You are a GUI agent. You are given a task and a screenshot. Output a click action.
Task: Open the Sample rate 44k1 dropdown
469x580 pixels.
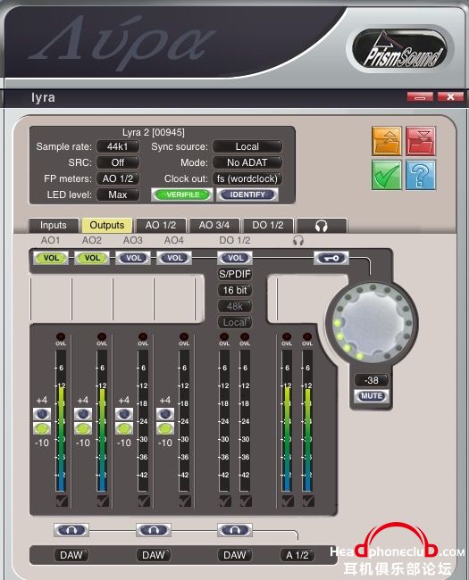pos(118,146)
